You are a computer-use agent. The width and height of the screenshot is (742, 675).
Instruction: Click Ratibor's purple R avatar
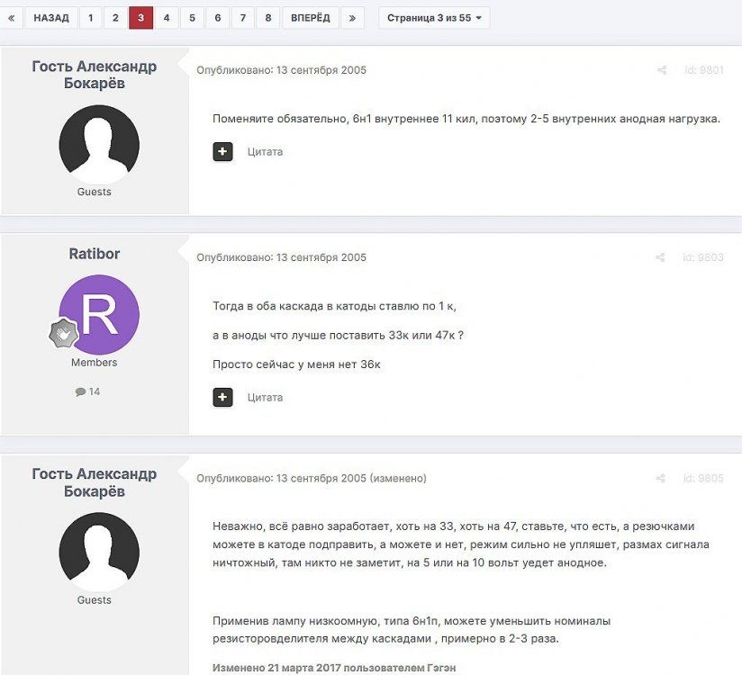[99, 315]
